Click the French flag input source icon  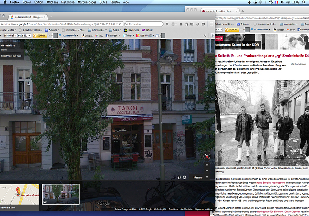277,2
